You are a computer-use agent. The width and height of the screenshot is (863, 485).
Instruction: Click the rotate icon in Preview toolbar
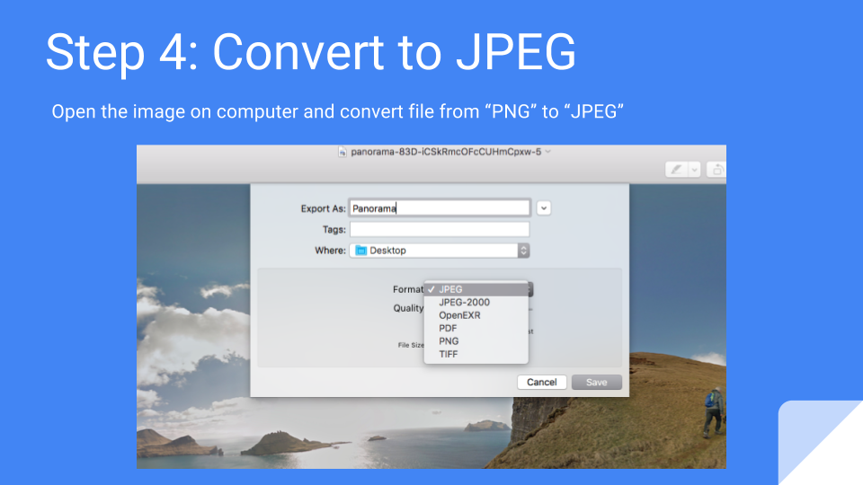click(x=718, y=169)
